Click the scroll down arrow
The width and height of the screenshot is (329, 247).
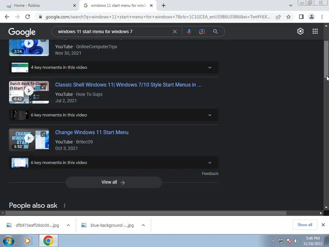326,207
